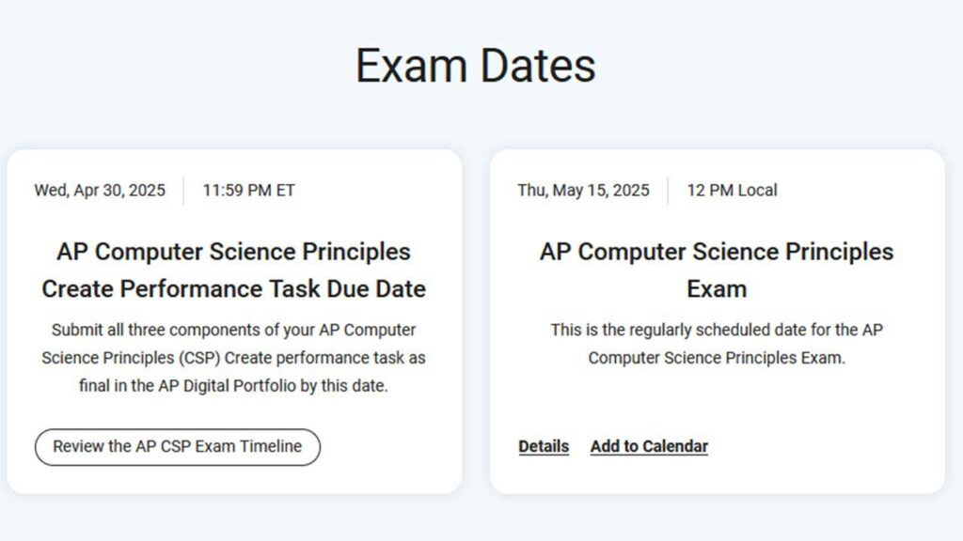
Task: Click the 11:59 PM ET deadline time
Action: pyautogui.click(x=248, y=191)
